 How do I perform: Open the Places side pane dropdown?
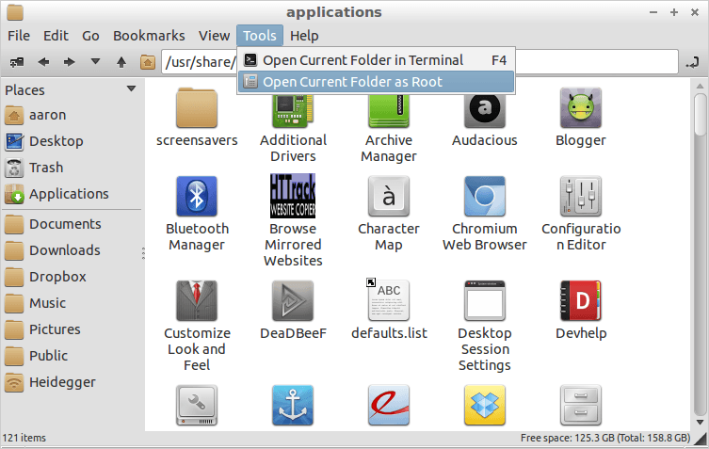[131, 88]
